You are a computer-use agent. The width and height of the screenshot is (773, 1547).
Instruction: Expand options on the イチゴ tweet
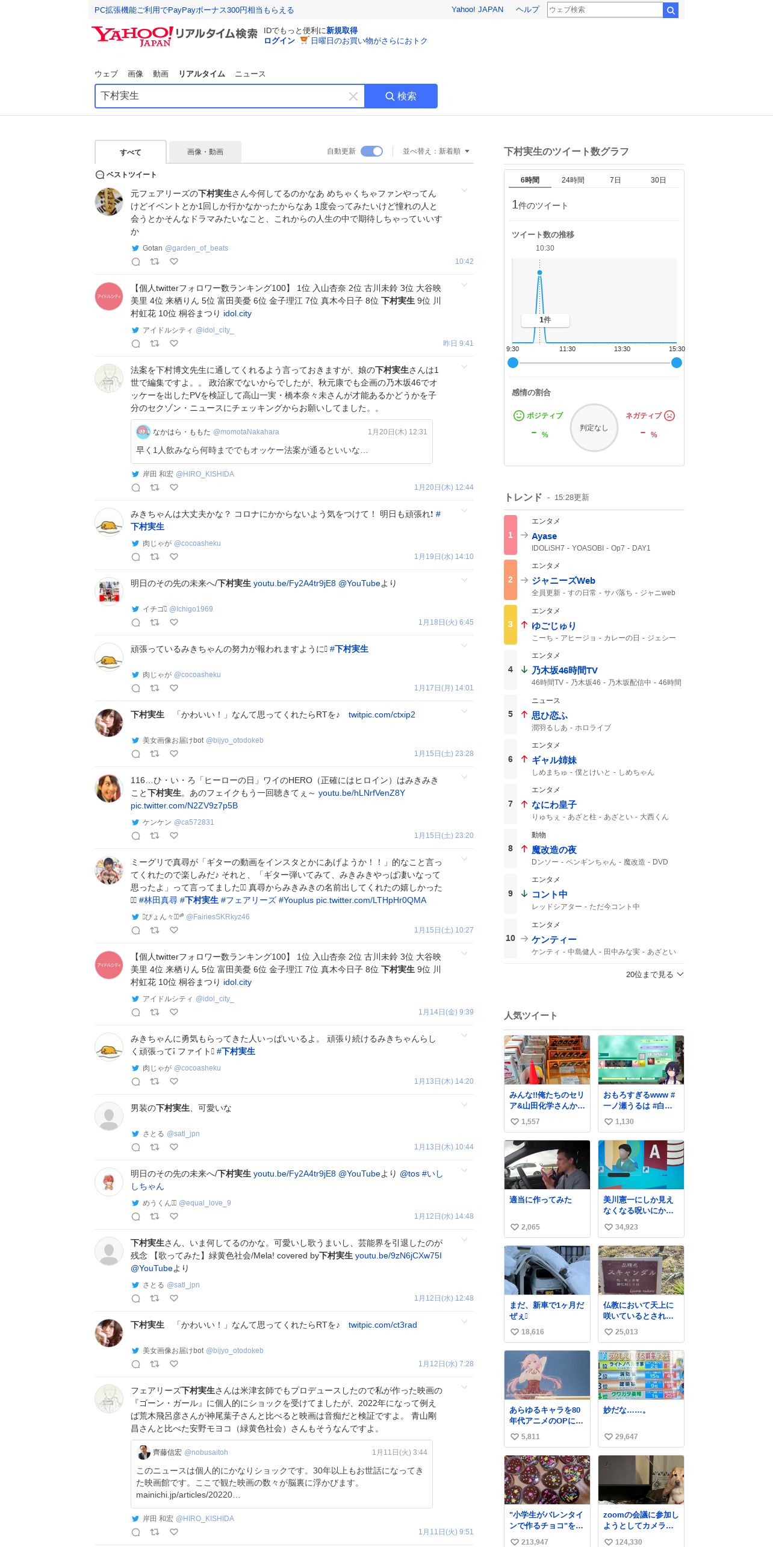coord(464,580)
